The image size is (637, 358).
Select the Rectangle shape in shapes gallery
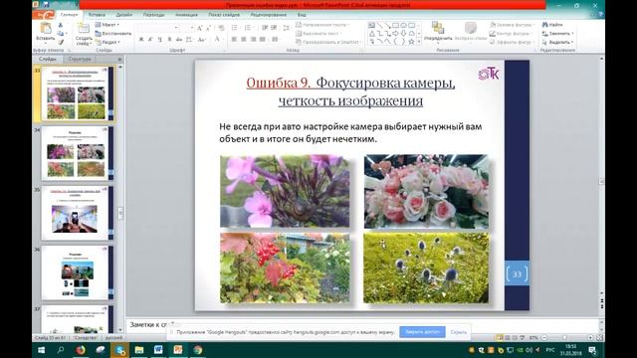(395, 25)
